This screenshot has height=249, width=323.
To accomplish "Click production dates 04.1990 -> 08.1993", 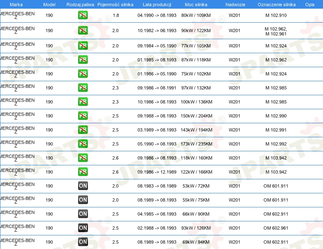I will coord(157,15).
